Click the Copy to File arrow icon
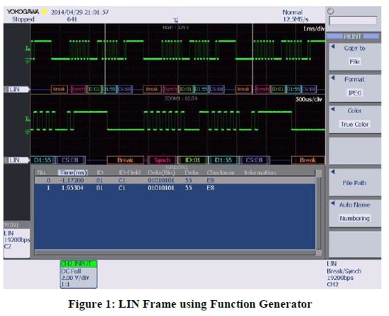The image size is (389, 316). [333, 47]
